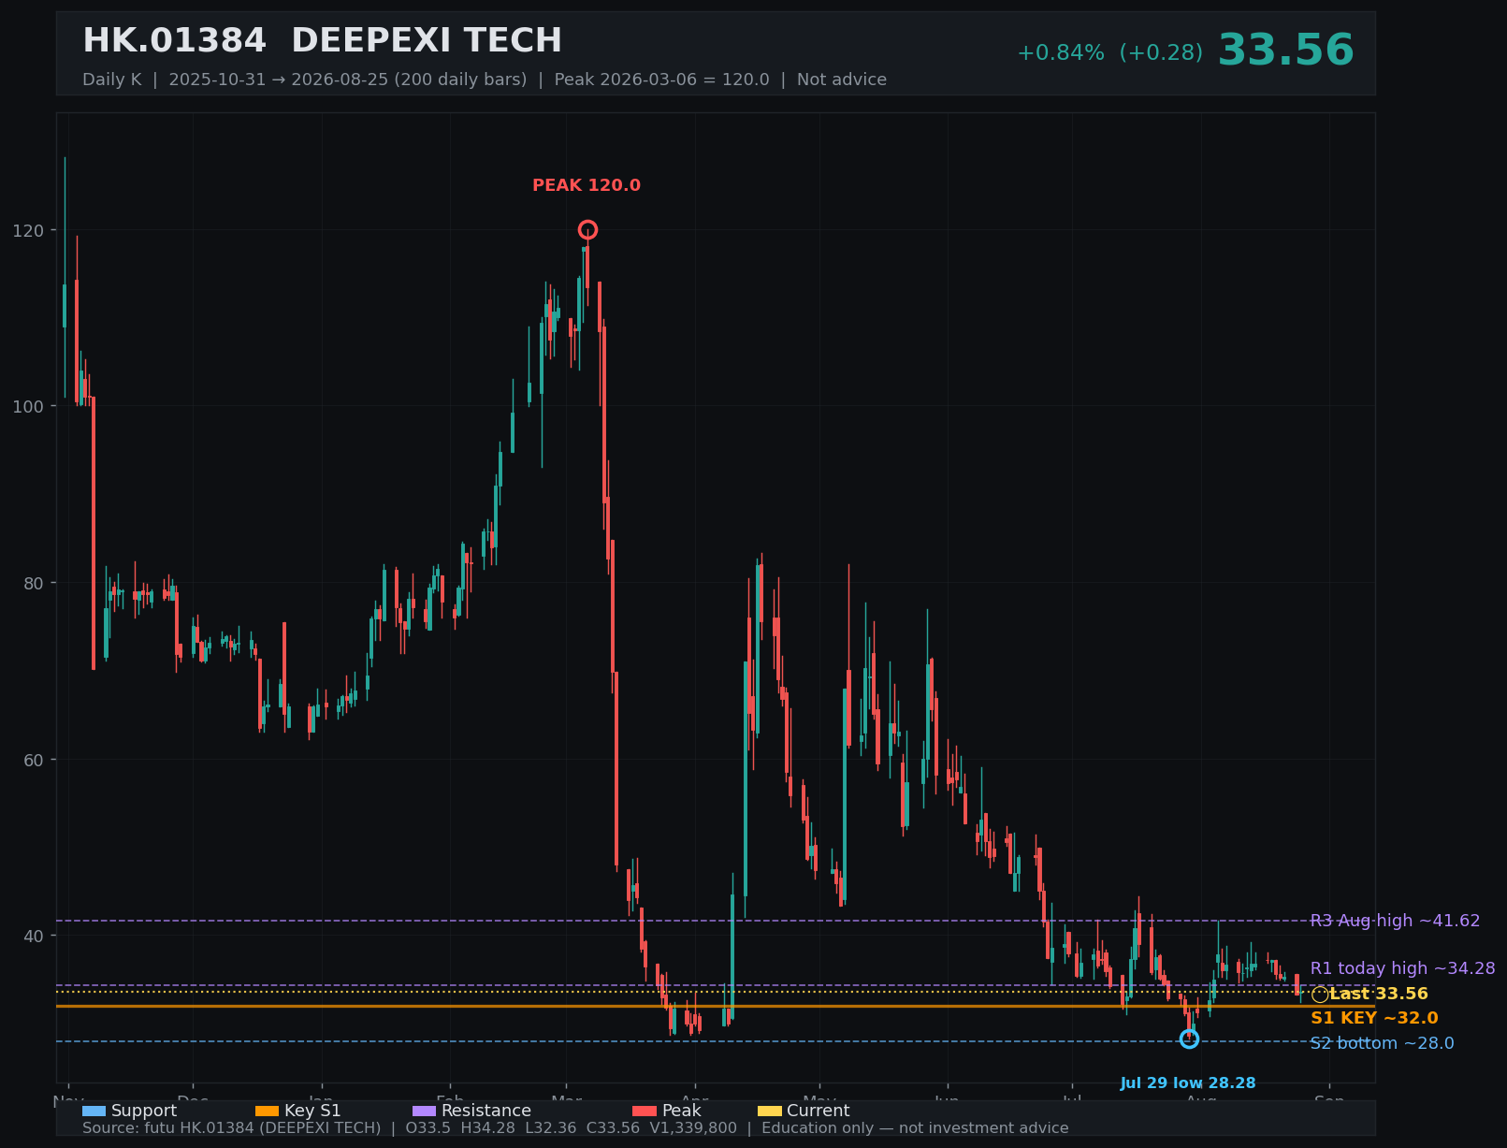
Task: Click the 'Jul 29 low 28.28' label
Action: tap(1188, 1083)
